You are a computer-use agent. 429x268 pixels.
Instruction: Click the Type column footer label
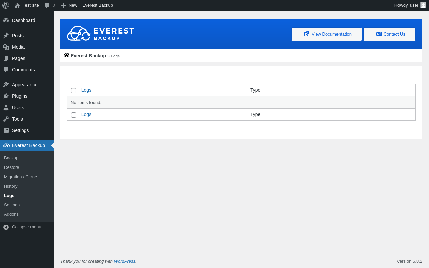tap(255, 114)
